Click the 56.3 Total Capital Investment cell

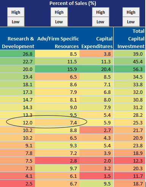coord(130,69)
